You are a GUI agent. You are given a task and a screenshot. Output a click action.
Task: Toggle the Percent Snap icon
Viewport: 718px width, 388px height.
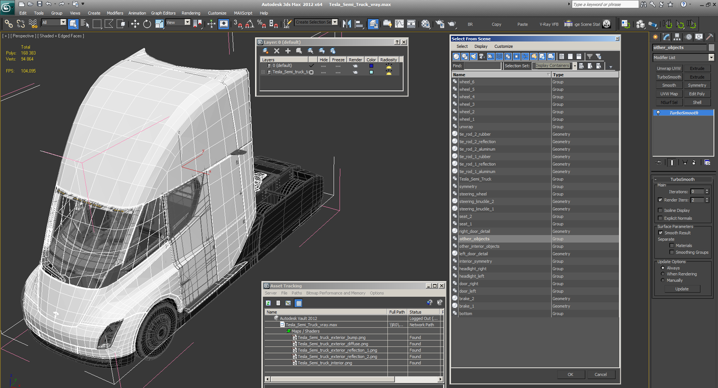[261, 23]
